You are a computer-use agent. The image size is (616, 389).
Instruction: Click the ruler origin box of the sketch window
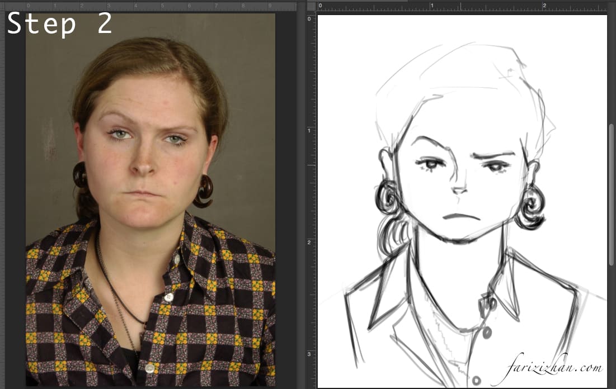click(311, 6)
